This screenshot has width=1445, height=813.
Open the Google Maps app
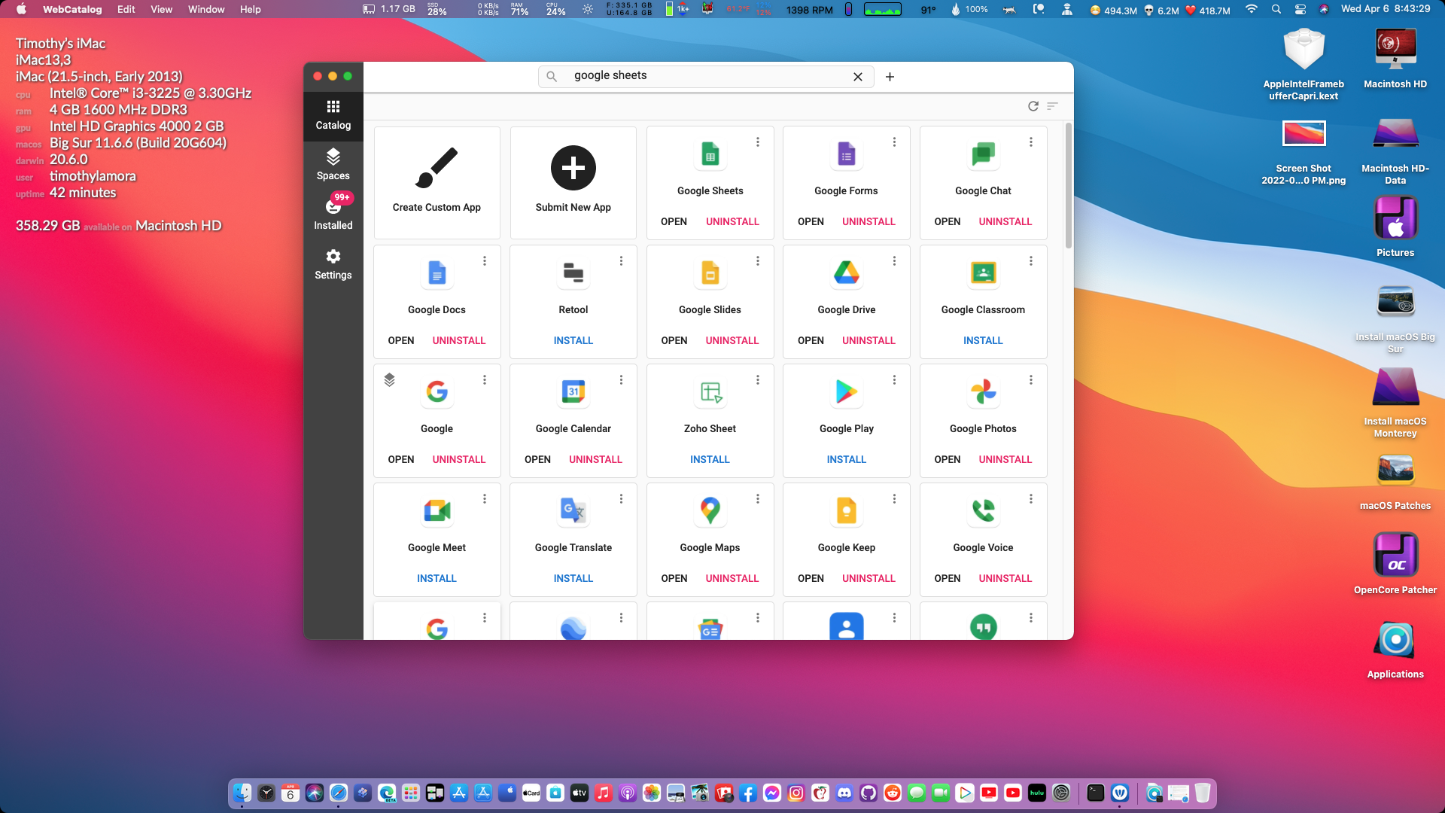click(674, 578)
